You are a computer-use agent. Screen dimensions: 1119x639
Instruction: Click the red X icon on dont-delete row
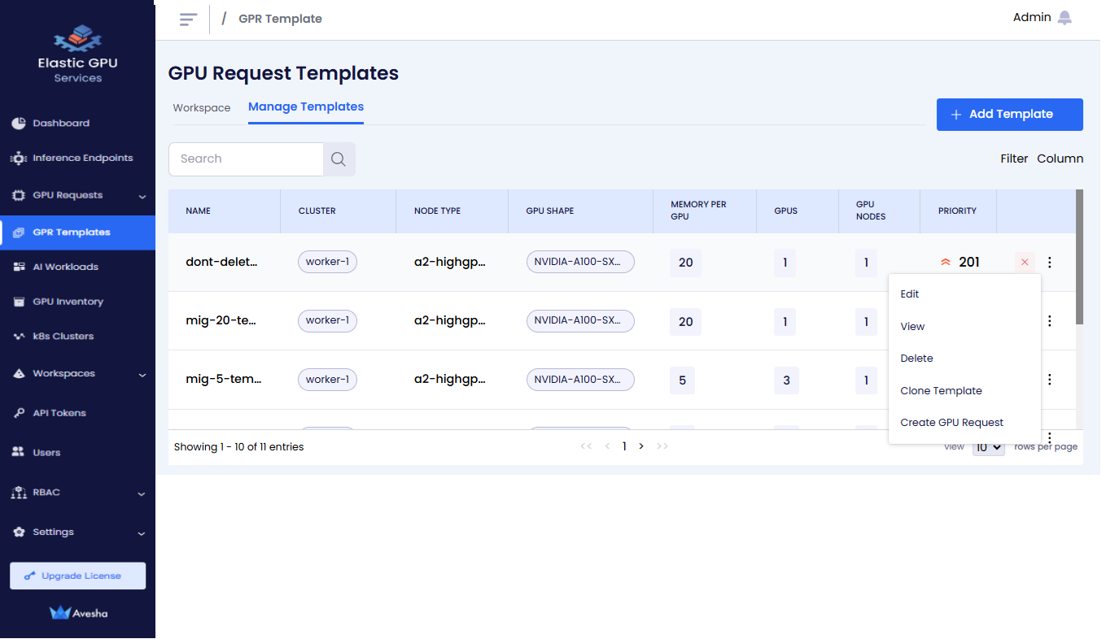click(1025, 262)
